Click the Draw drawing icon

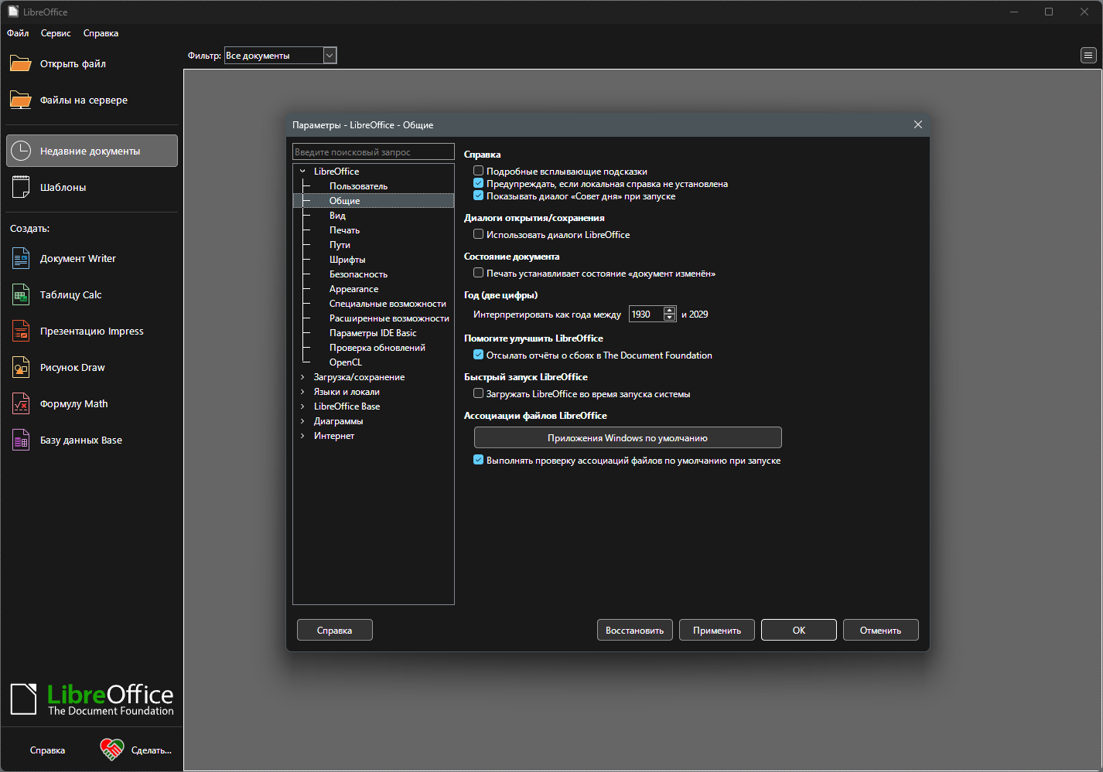(x=21, y=367)
